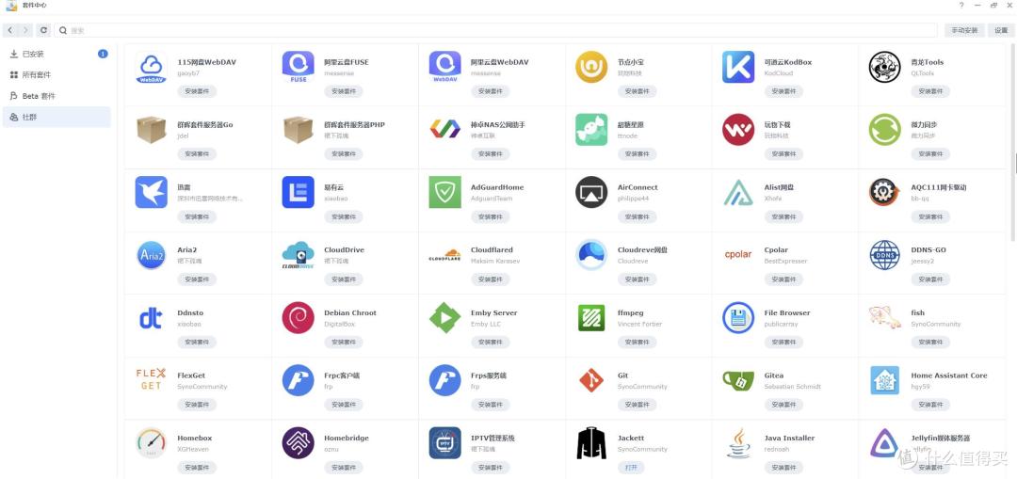Viewport: 1017px width, 479px height.
Task: Select the Home Assistant Core icon
Action: coord(884,380)
